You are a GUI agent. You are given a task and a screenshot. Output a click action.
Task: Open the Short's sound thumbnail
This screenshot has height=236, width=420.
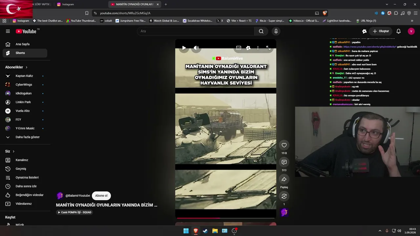tap(284, 212)
